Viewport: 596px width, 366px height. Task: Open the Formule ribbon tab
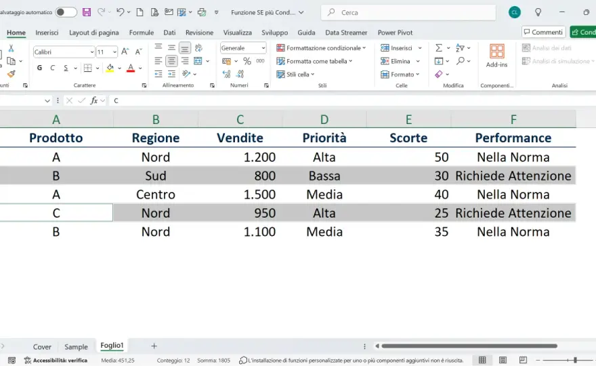point(142,33)
